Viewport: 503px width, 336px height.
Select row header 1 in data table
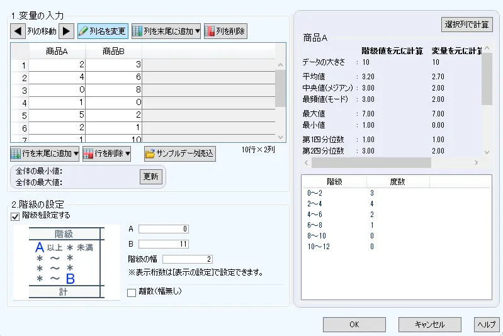pyautogui.click(x=20, y=65)
